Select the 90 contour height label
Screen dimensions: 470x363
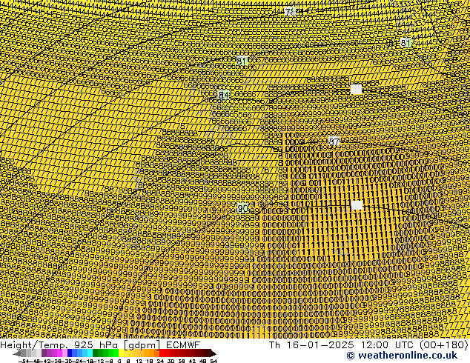pyautogui.click(x=242, y=208)
